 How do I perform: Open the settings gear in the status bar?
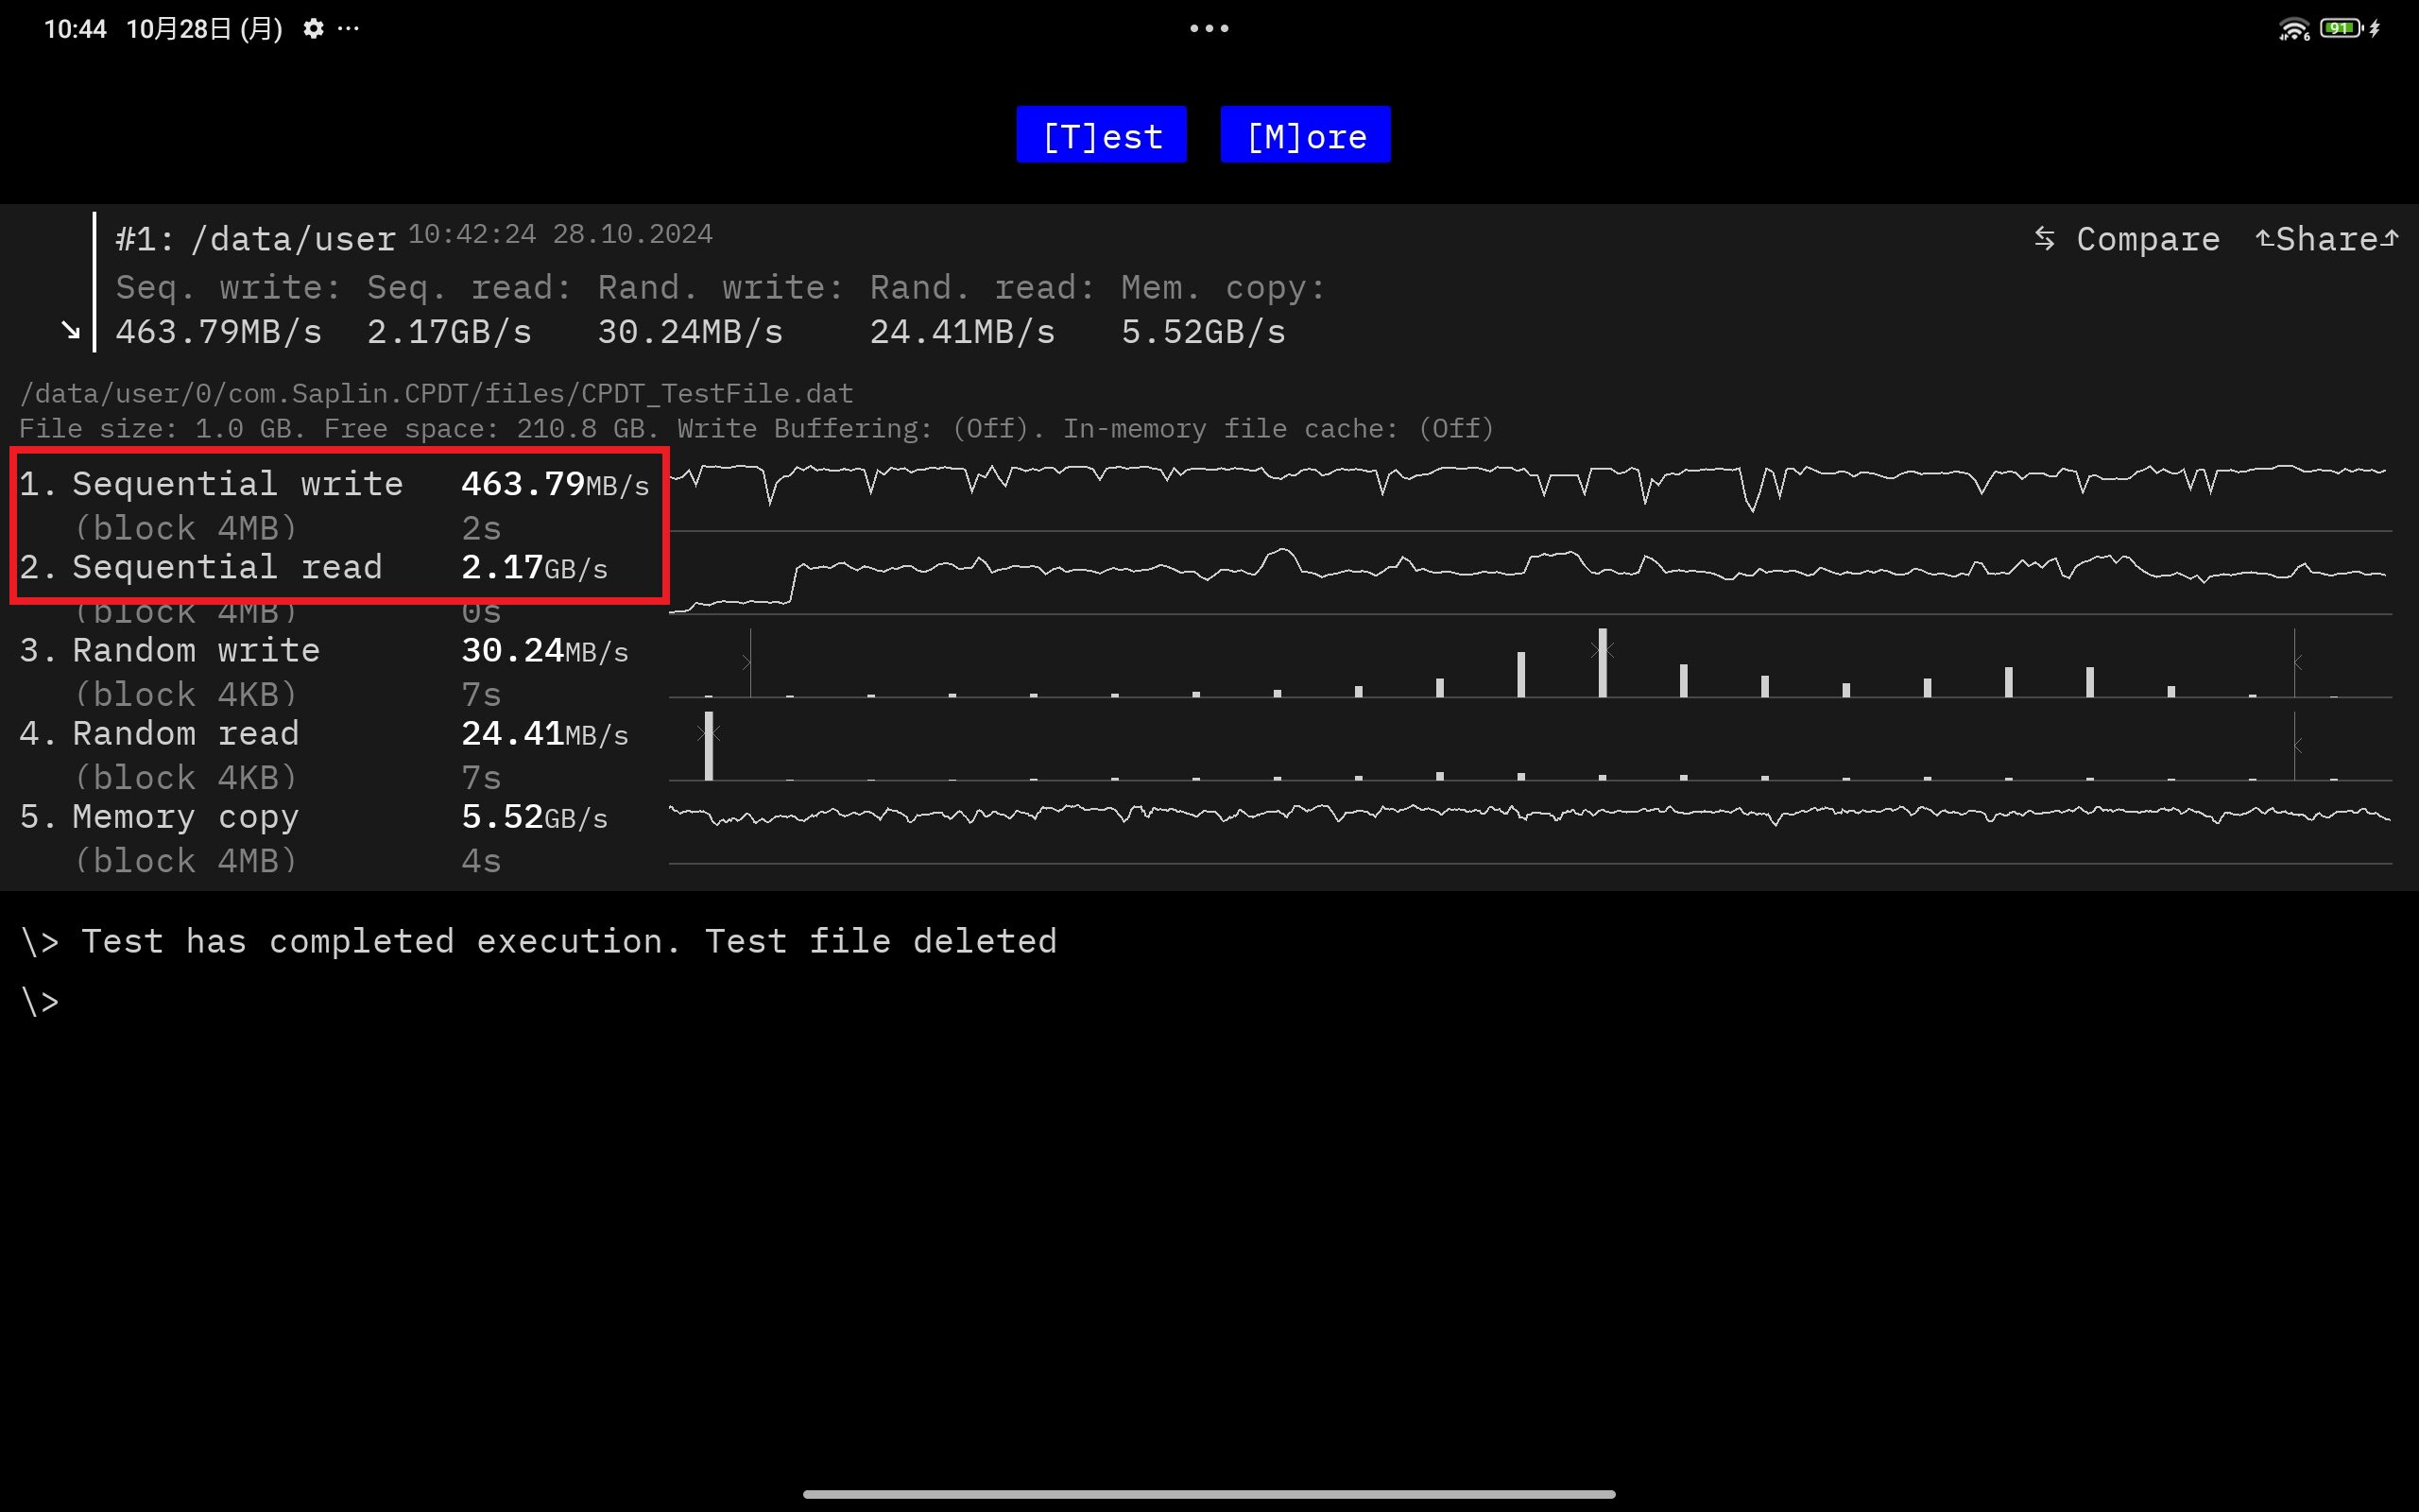click(x=313, y=28)
